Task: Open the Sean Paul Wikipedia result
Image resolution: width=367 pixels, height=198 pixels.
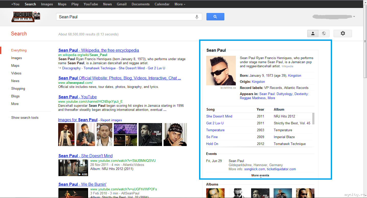Action: tap(99, 50)
